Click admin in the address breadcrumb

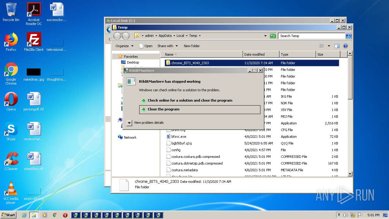(x=149, y=36)
